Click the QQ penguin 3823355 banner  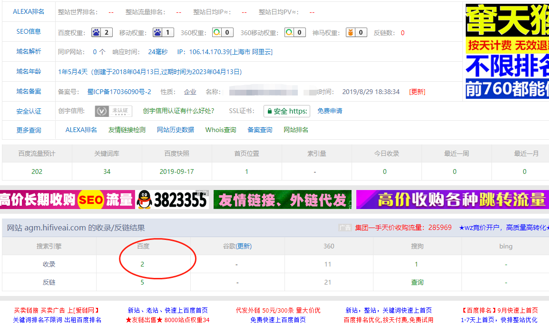tap(172, 200)
